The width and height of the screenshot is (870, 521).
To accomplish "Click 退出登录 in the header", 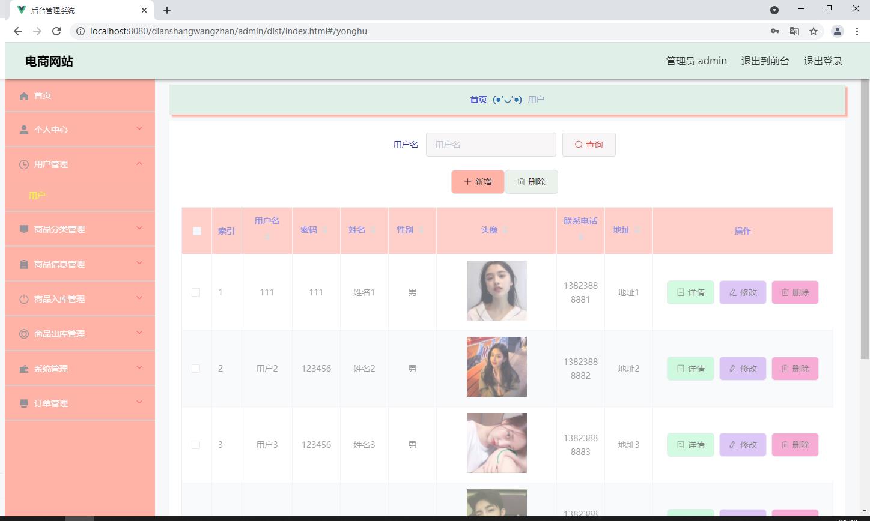I will [x=823, y=61].
